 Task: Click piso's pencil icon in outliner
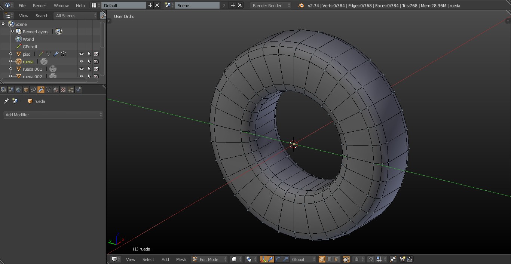pyautogui.click(x=41, y=54)
